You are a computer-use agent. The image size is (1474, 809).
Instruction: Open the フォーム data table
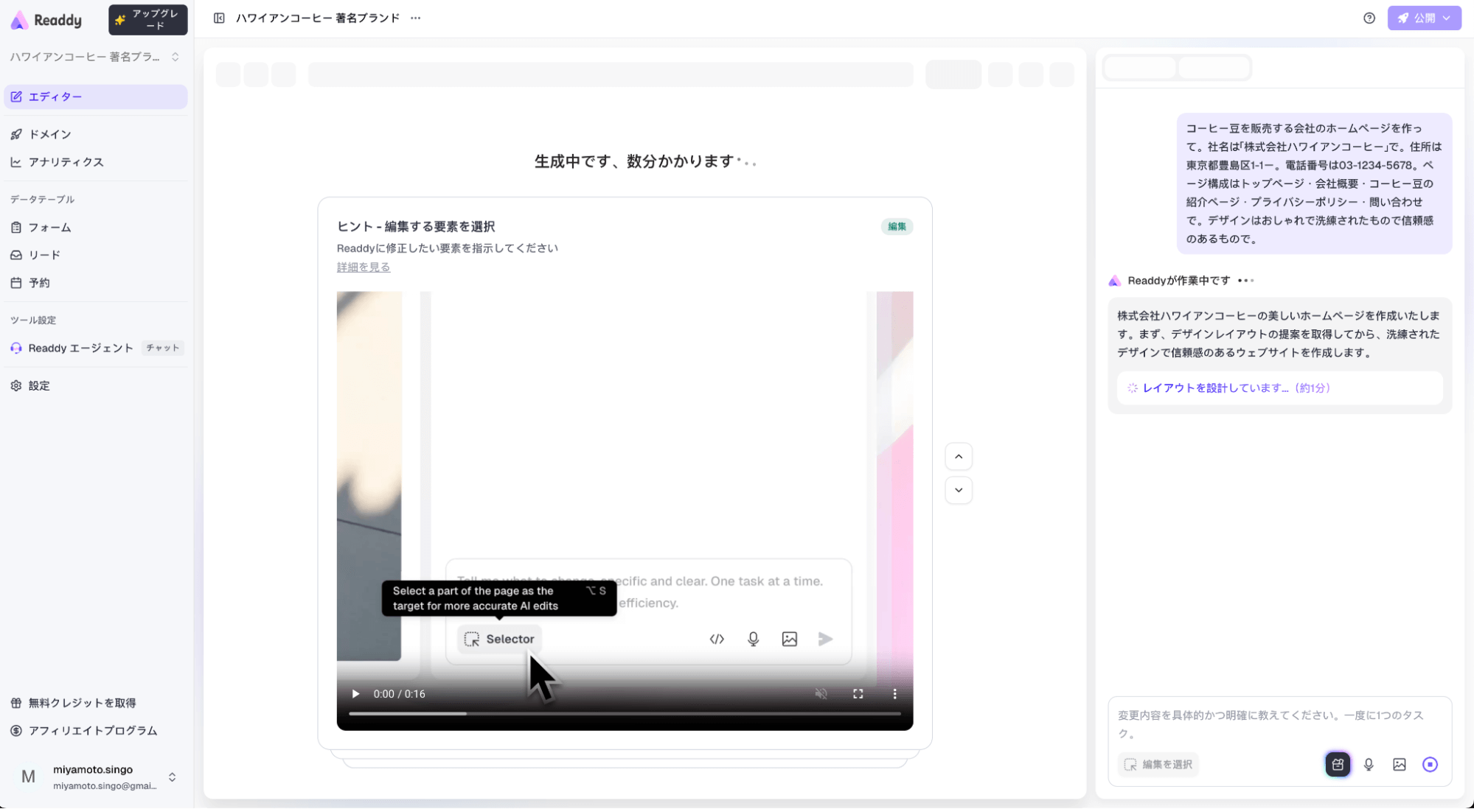(x=49, y=227)
